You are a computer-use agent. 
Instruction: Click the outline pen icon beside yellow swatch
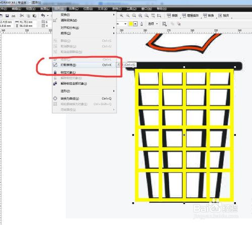(x=142, y=24)
